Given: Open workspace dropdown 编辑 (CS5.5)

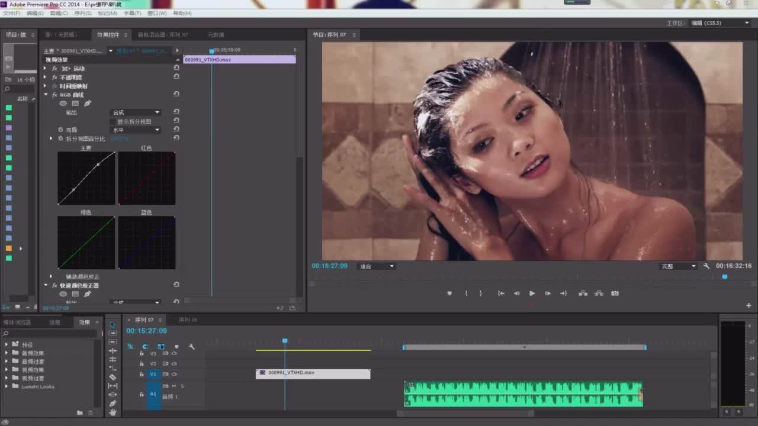Looking at the screenshot, I should (720, 23).
